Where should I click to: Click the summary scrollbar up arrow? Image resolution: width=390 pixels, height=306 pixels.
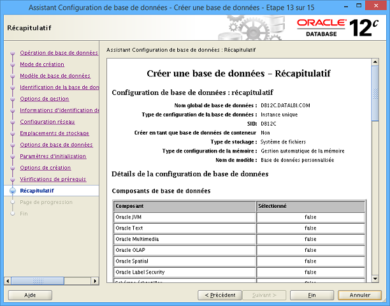pos(375,62)
